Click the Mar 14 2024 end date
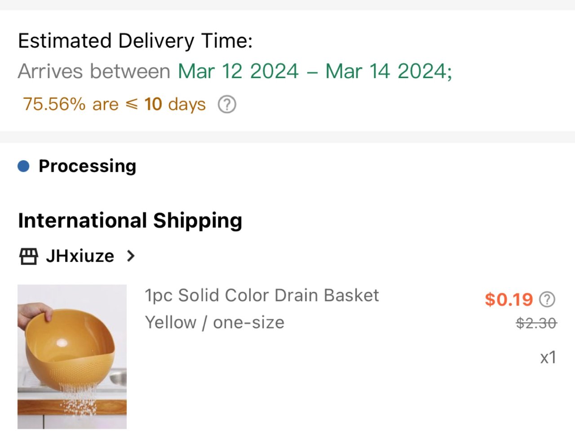This screenshot has height=431, width=575. coord(389,71)
